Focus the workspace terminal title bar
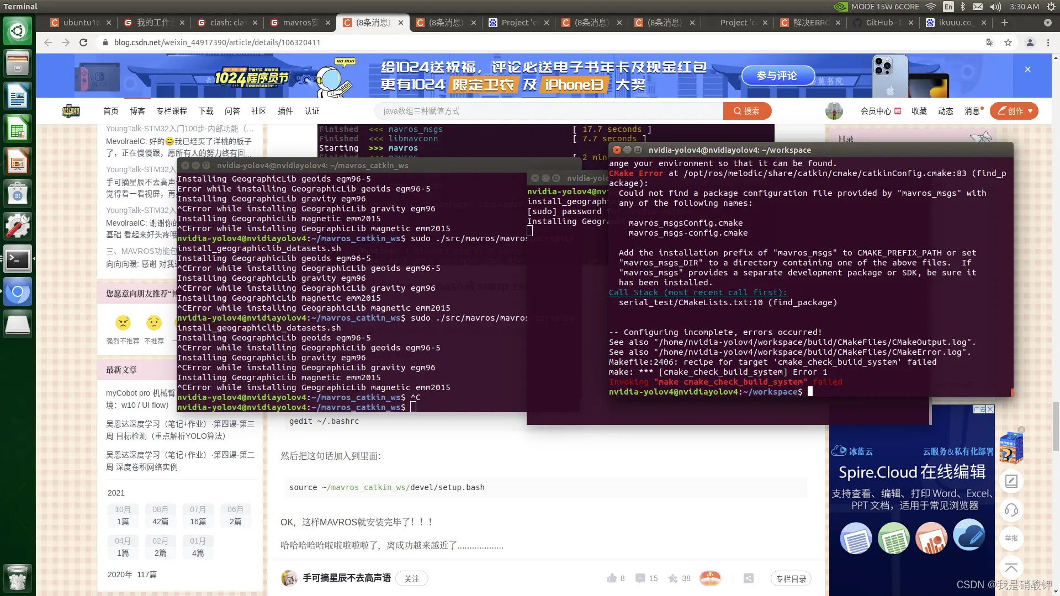This screenshot has width=1060, height=596. click(x=812, y=150)
